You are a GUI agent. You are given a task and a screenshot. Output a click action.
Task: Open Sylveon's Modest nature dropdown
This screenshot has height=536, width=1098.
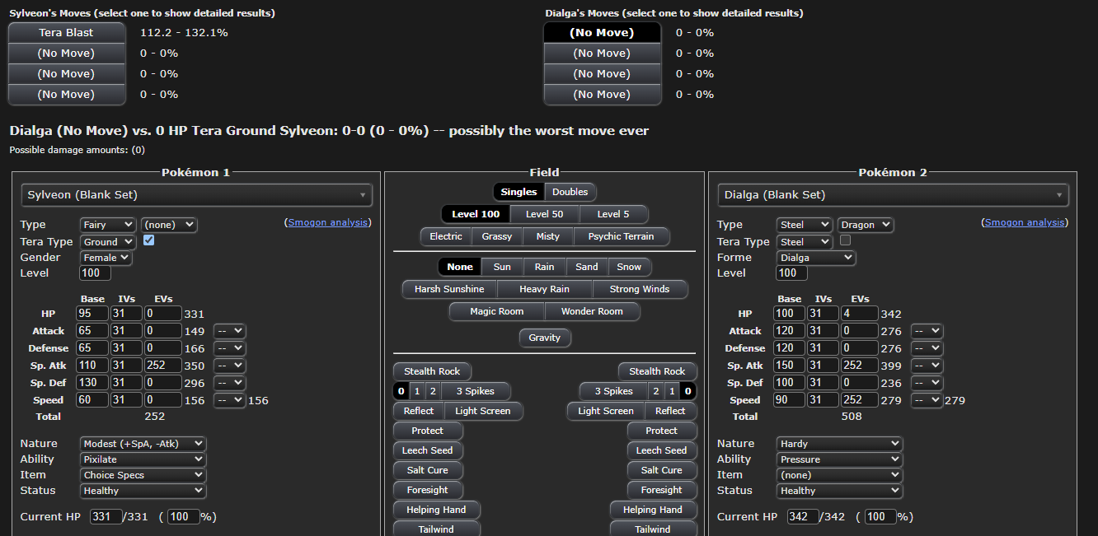point(143,444)
